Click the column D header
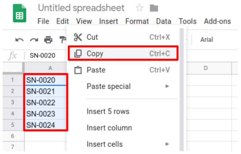Viewport: 241px width, 154px height. point(206,68)
